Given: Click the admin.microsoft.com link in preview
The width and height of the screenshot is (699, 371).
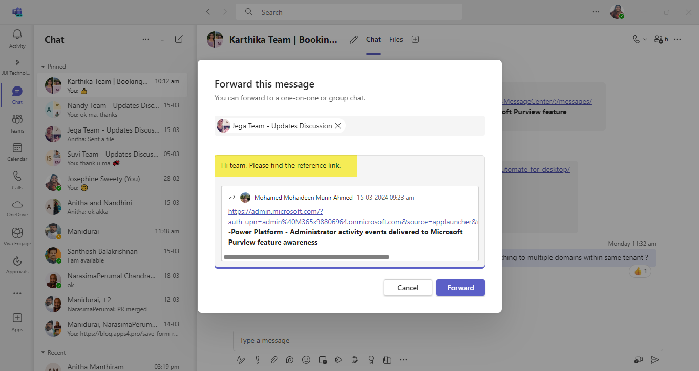Looking at the screenshot, I should pos(276,211).
